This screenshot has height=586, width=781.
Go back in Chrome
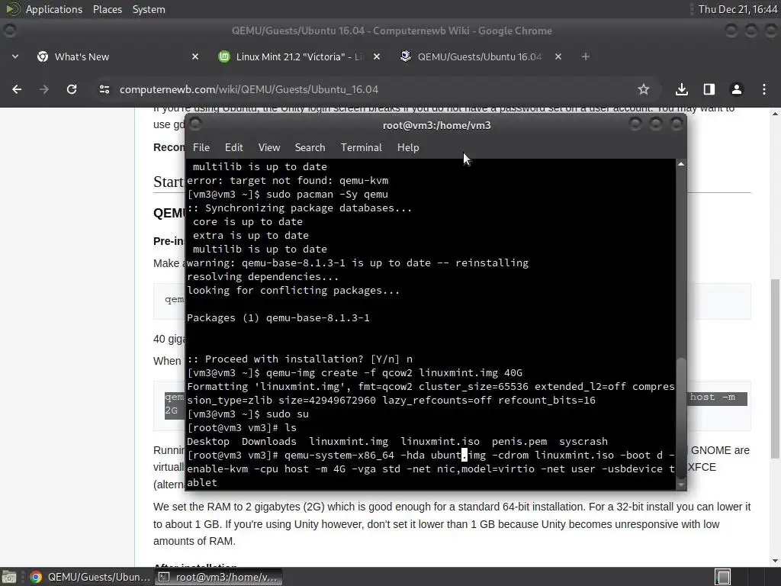coord(17,89)
